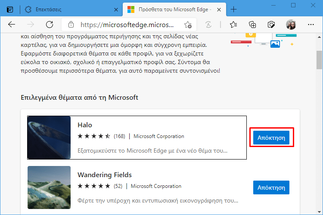The image size is (323, 215).
Task: Click the scrollbar down arrow
Action: coord(319,212)
